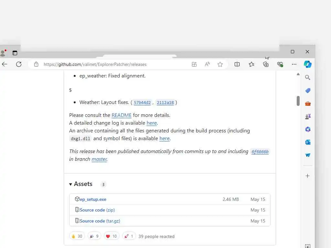
Task: Click 'May 15' date in ep_setup.exe row
Action: point(258,199)
